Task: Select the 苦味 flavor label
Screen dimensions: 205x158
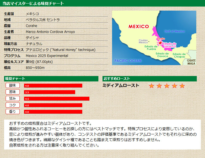Action: click(13, 92)
